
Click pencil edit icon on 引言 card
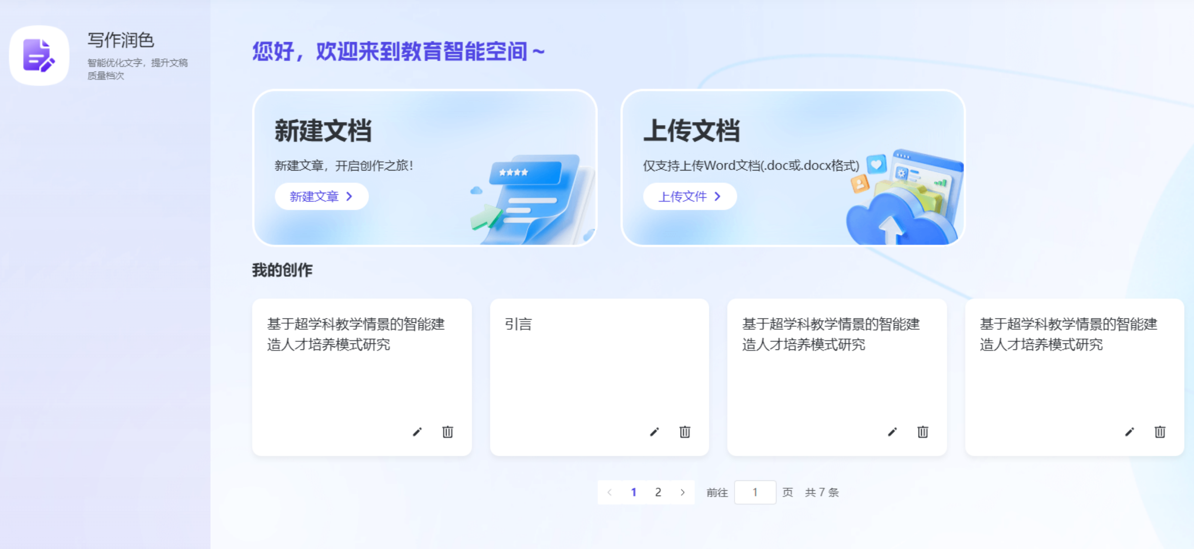654,432
